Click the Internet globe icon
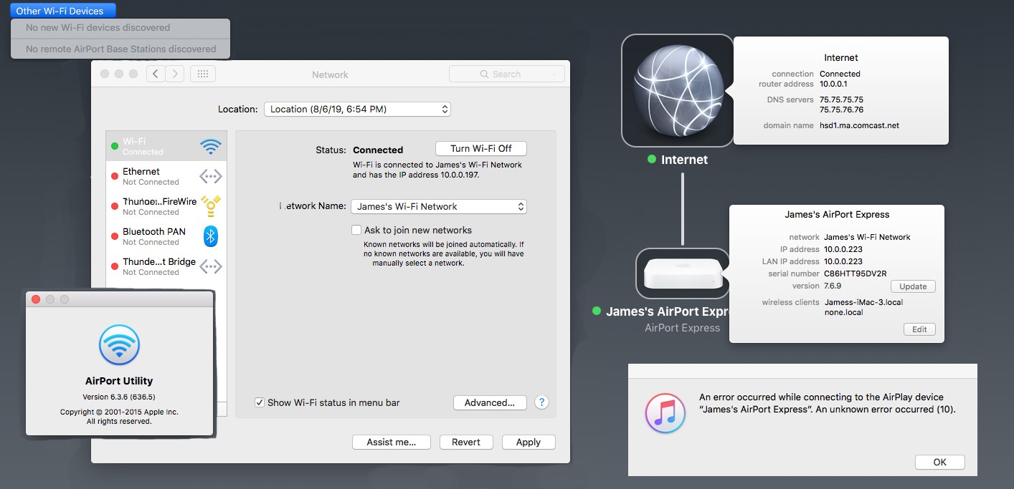This screenshot has height=489, width=1014. click(677, 91)
